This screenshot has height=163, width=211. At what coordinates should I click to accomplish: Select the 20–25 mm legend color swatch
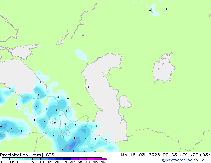point(59,159)
